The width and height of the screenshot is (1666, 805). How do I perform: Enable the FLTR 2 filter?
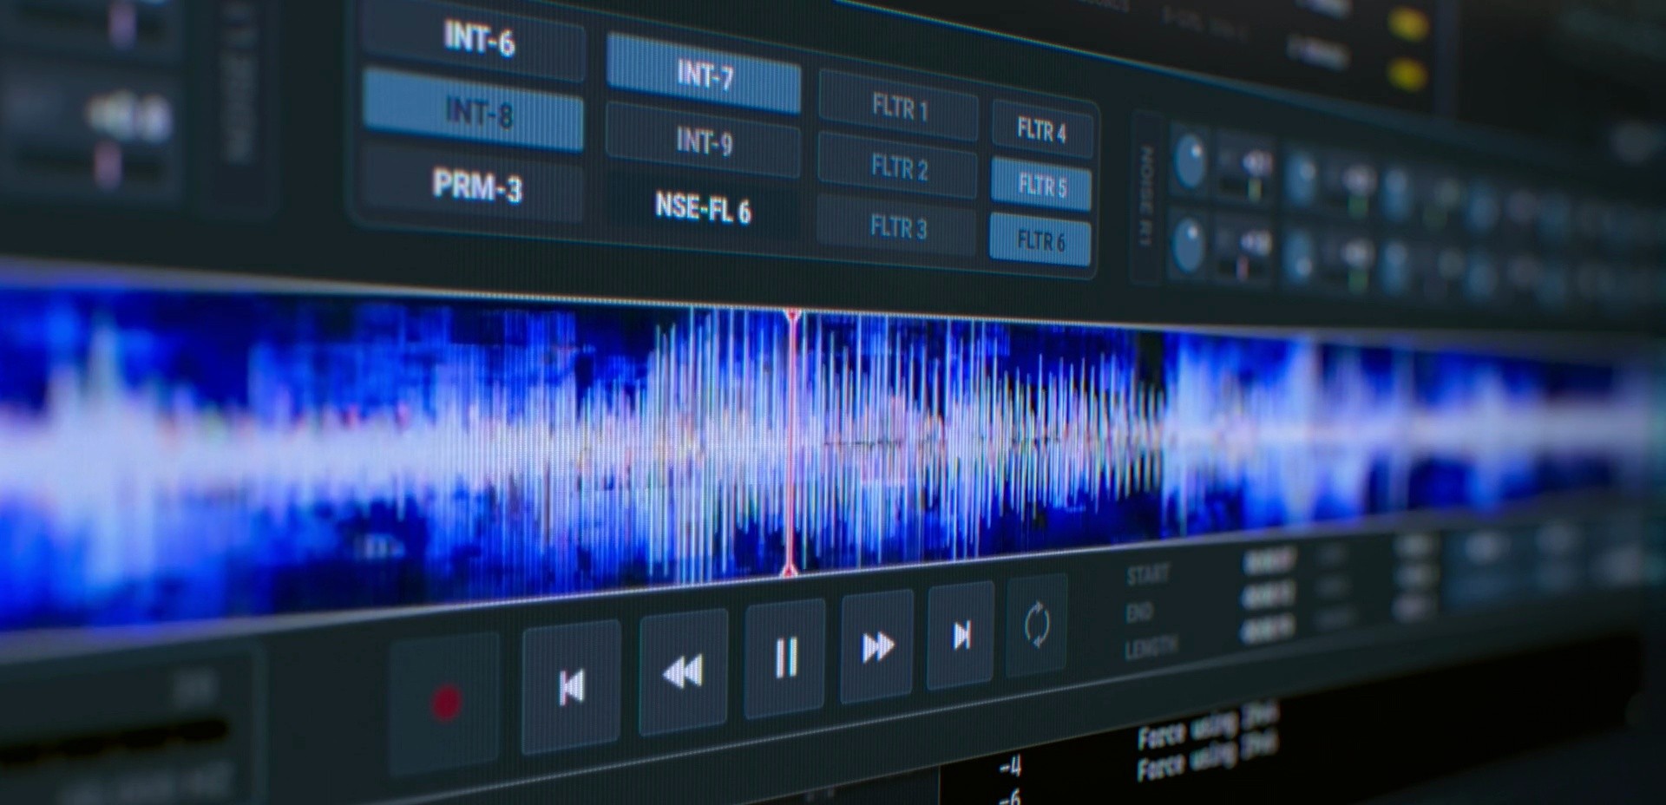pos(898,167)
